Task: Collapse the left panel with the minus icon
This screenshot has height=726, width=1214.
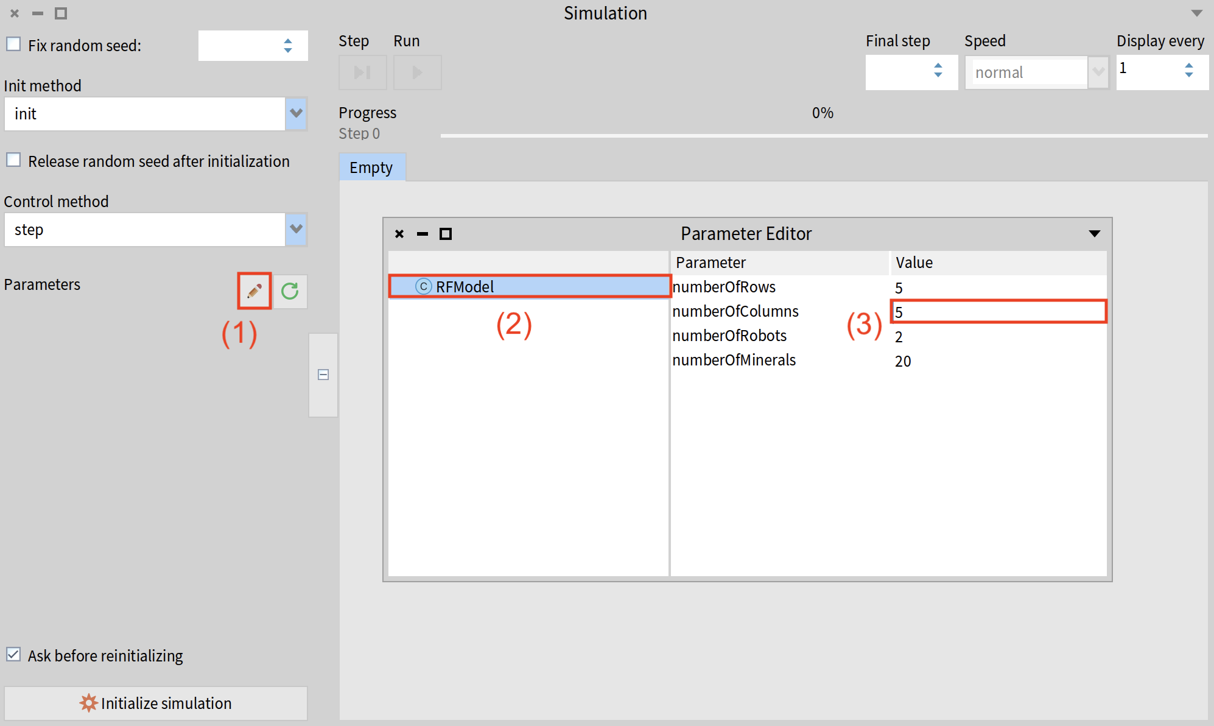Action: (323, 375)
